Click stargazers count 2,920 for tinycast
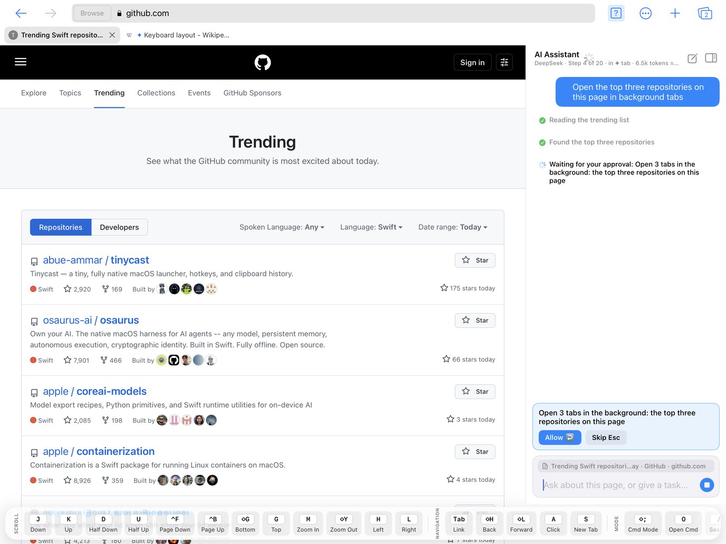Screen dimensions: 726x544 tap(77, 289)
